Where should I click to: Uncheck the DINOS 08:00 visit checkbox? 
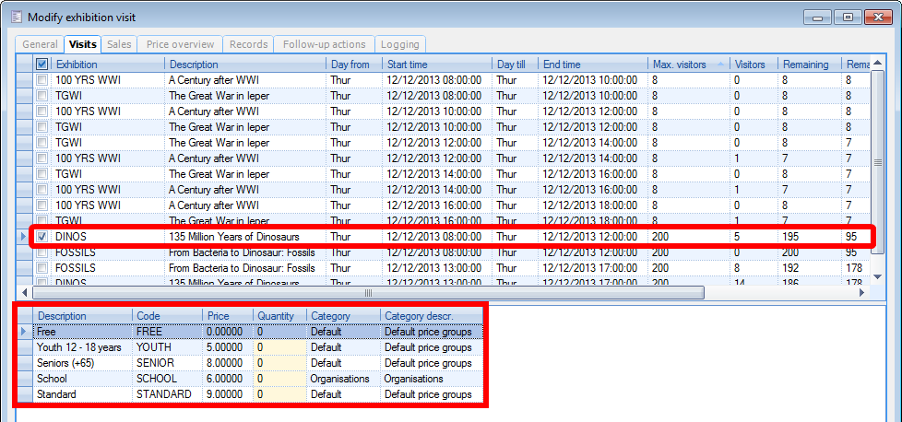click(42, 237)
